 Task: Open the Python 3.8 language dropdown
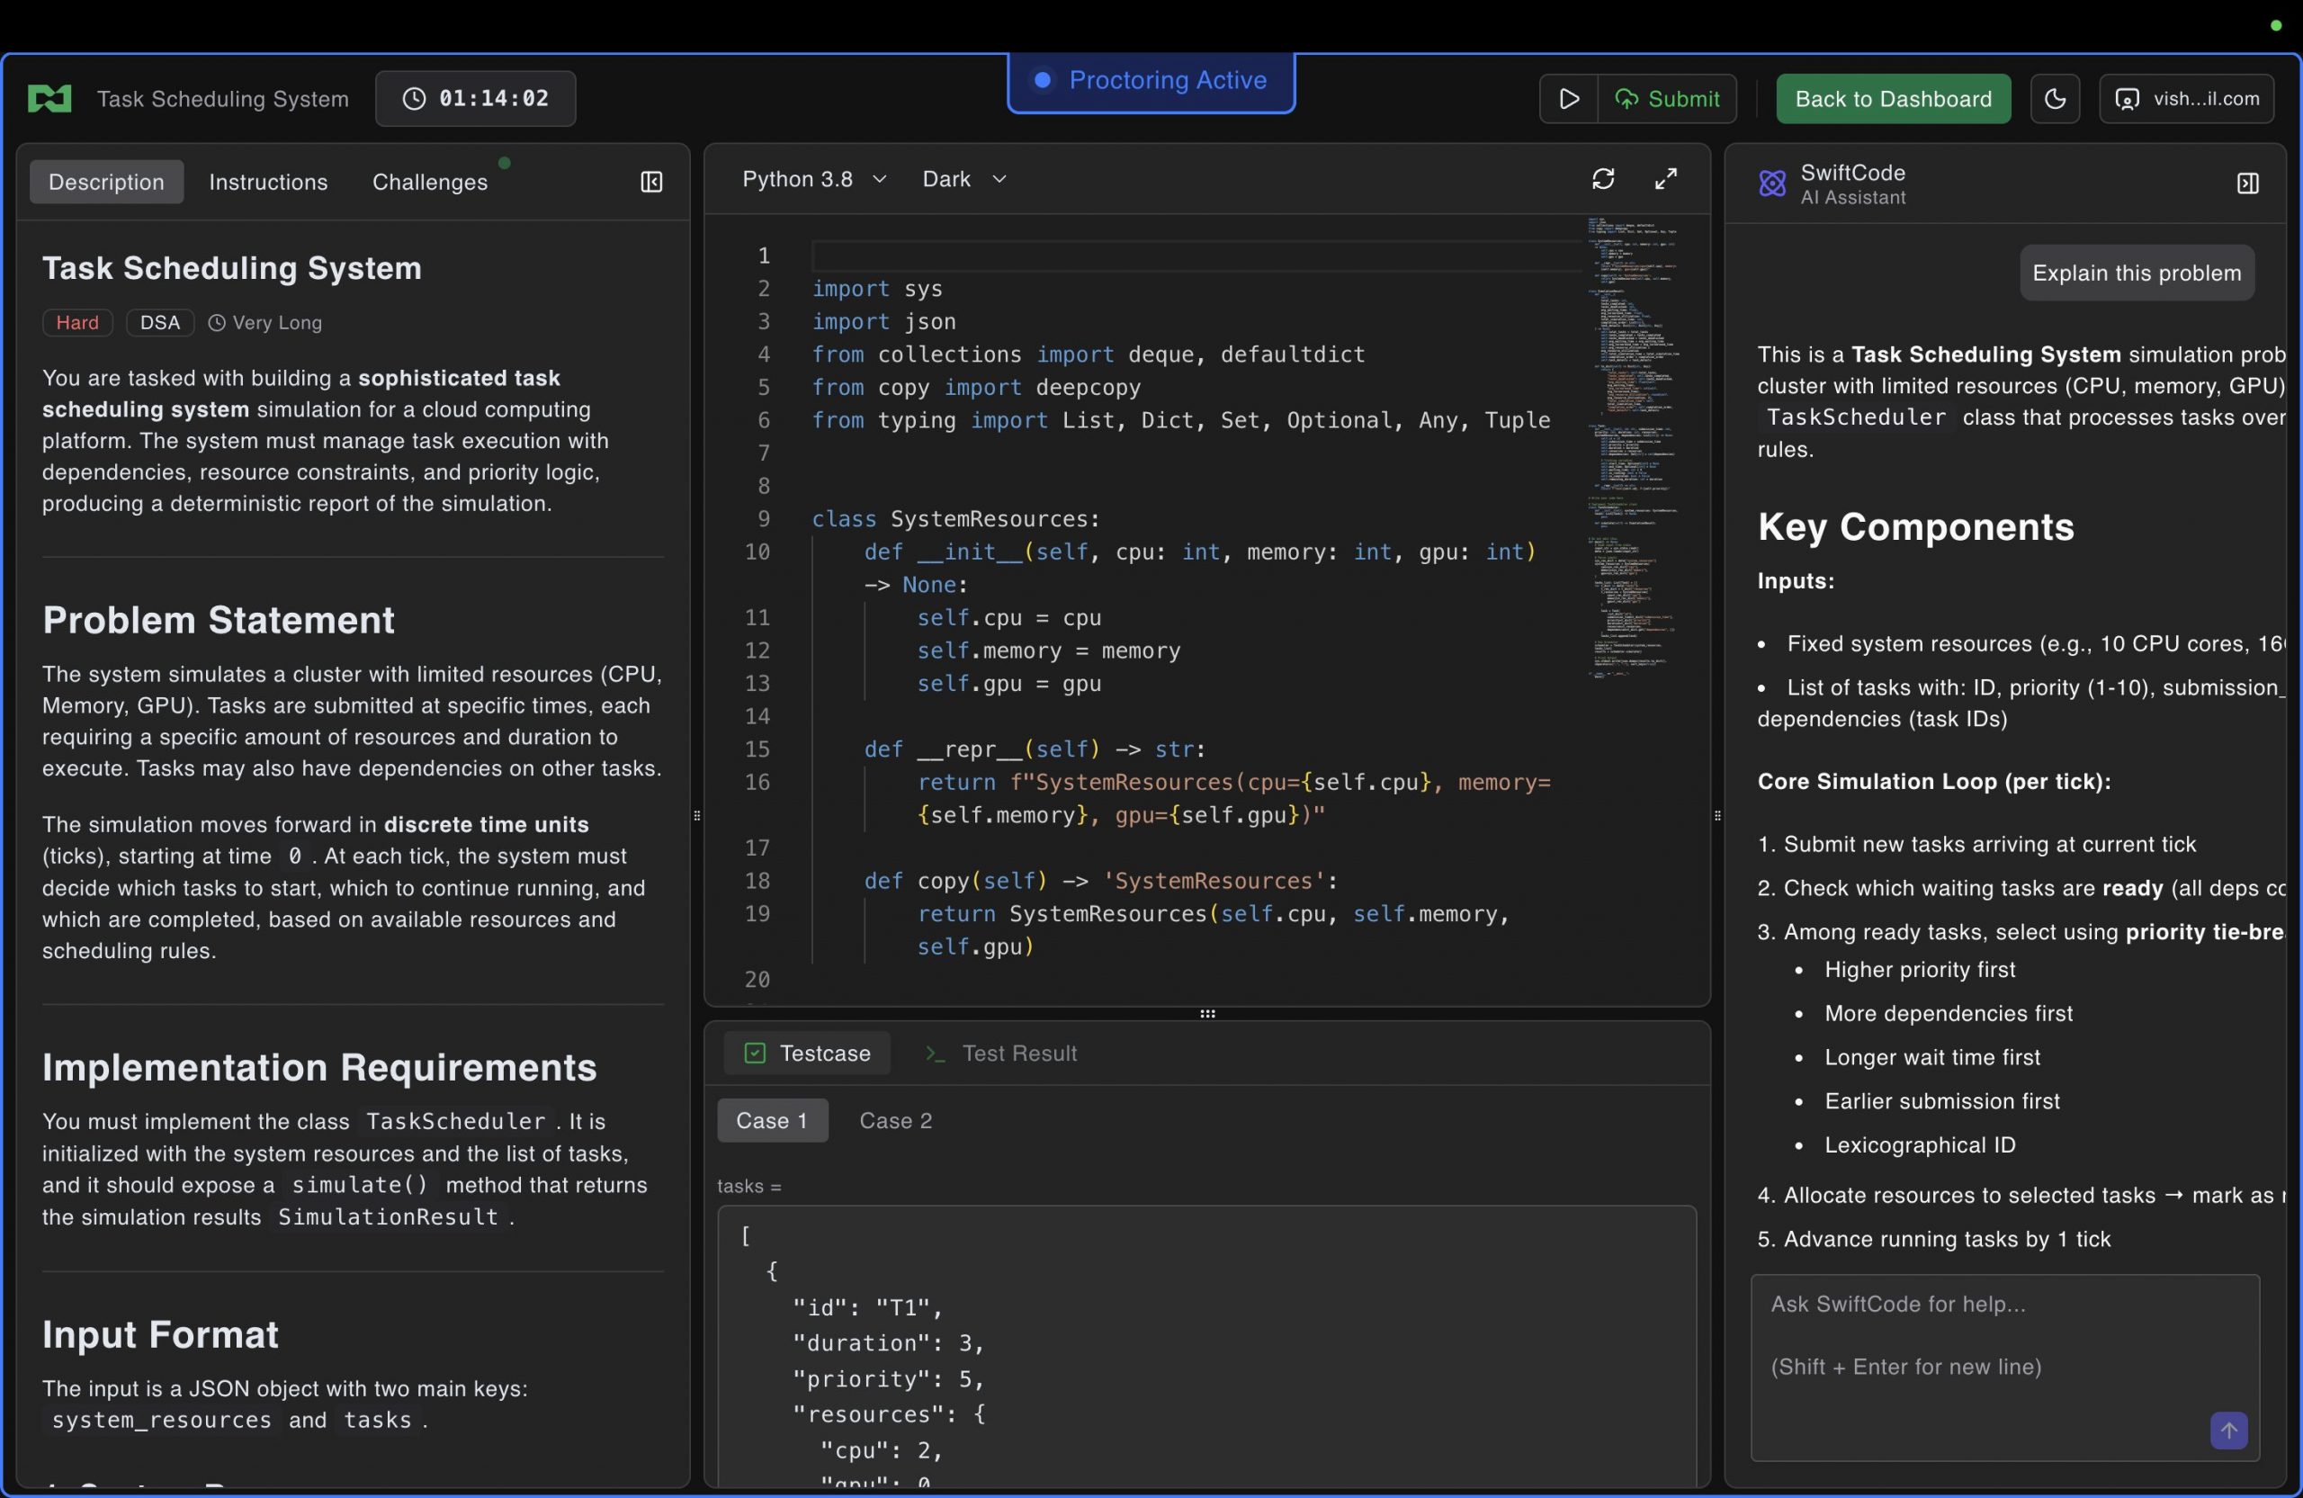(814, 179)
